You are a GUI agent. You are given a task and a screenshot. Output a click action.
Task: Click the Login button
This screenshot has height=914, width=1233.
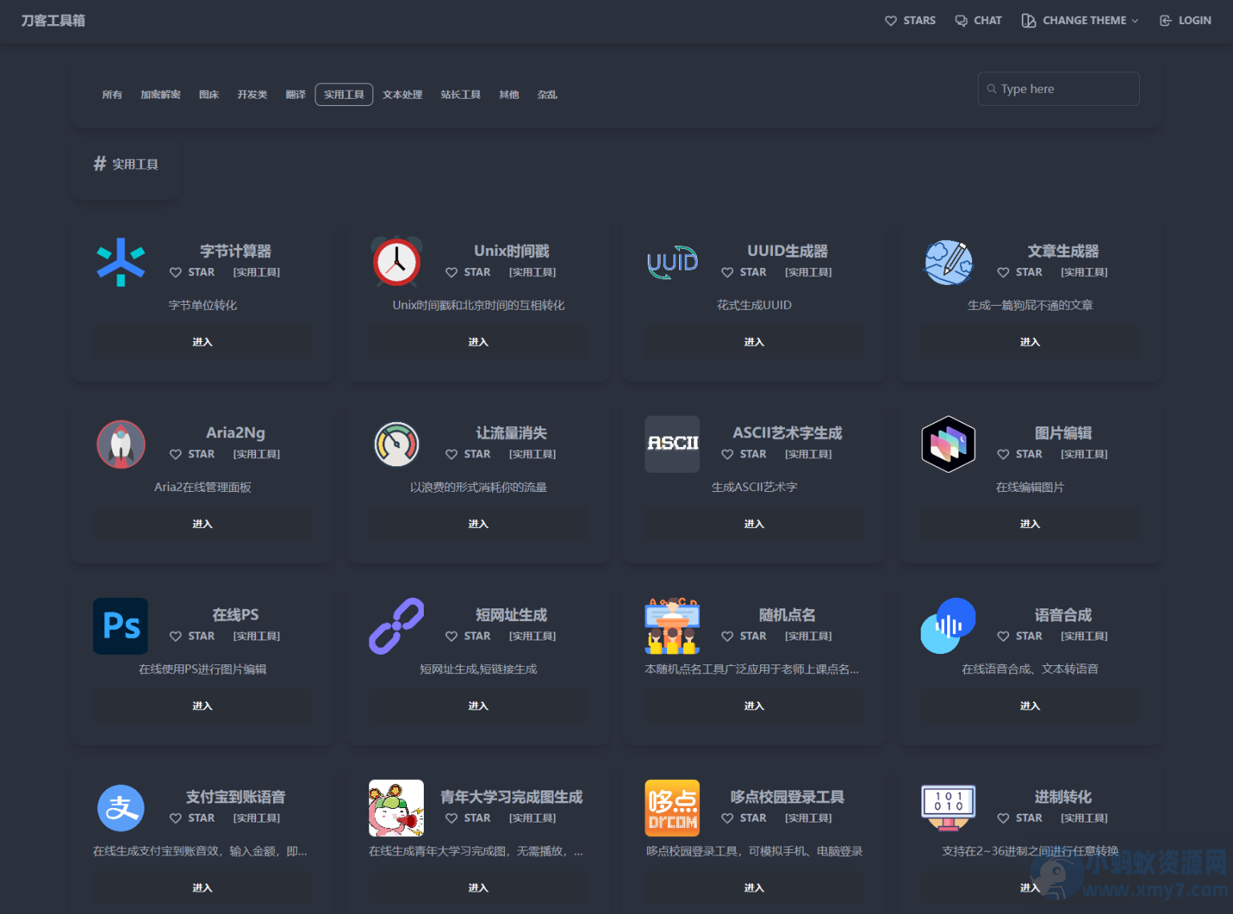coord(1186,20)
